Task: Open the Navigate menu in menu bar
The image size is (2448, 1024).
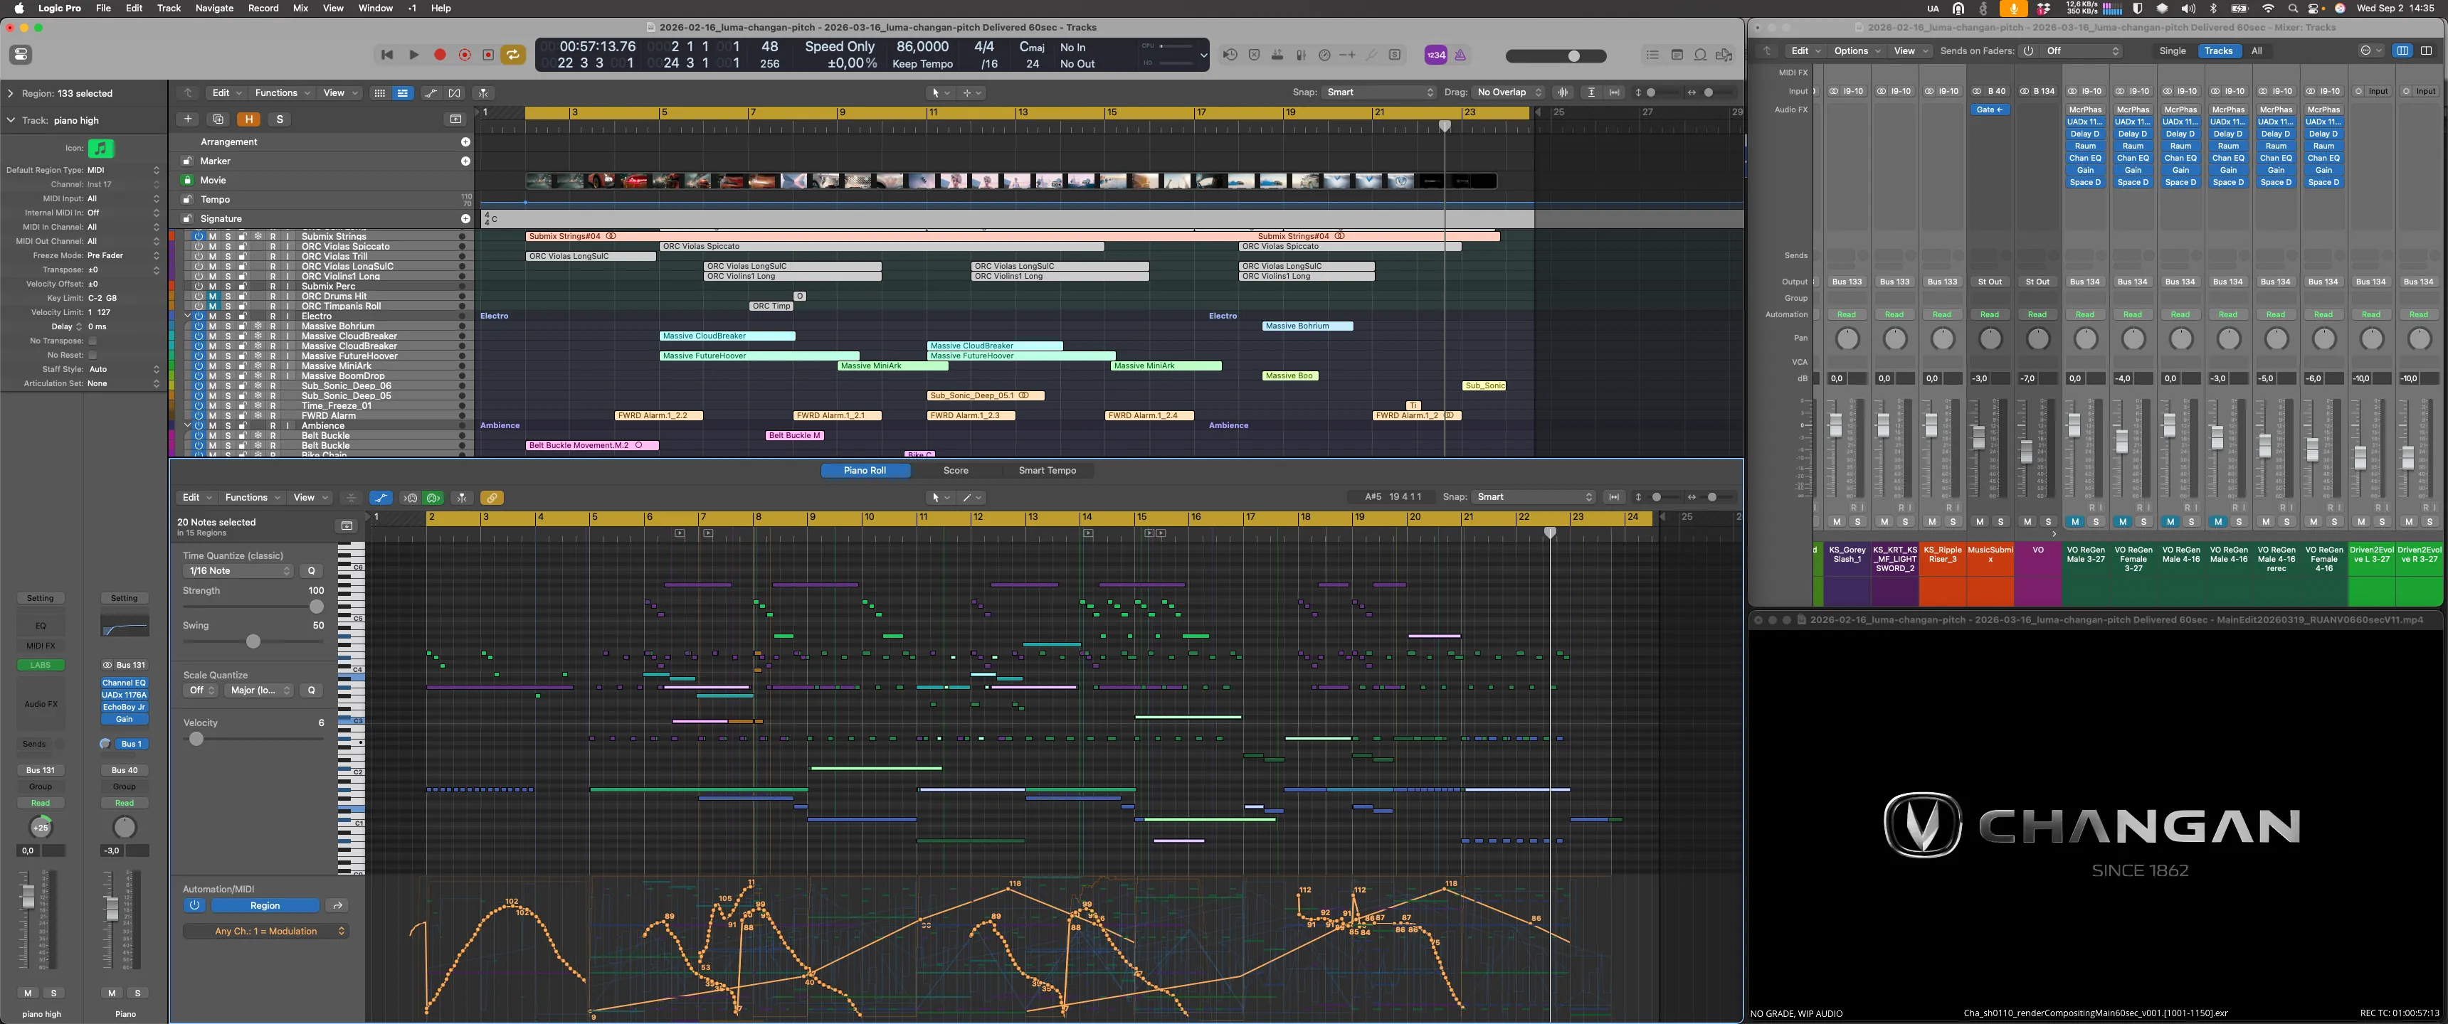Action: tap(213, 8)
